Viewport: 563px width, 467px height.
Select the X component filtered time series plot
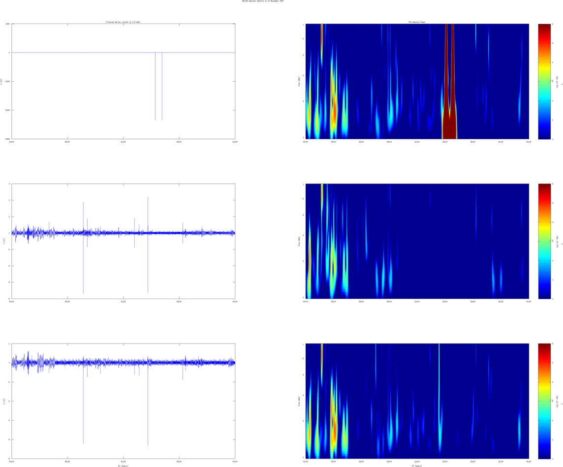[x=124, y=81]
